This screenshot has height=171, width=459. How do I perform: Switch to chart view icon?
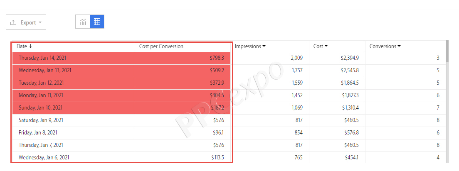(83, 22)
